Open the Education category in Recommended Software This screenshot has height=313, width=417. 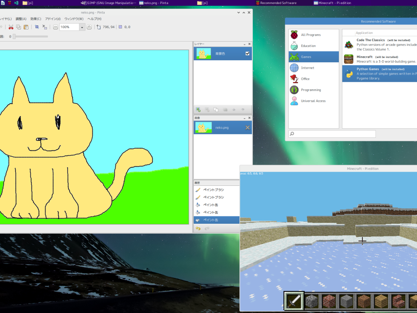[314, 46]
